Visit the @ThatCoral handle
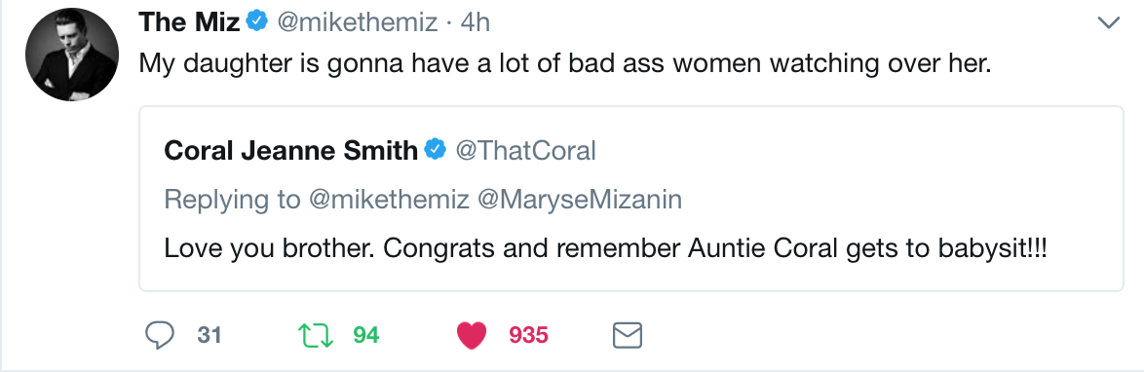This screenshot has height=372, width=1144. (525, 151)
